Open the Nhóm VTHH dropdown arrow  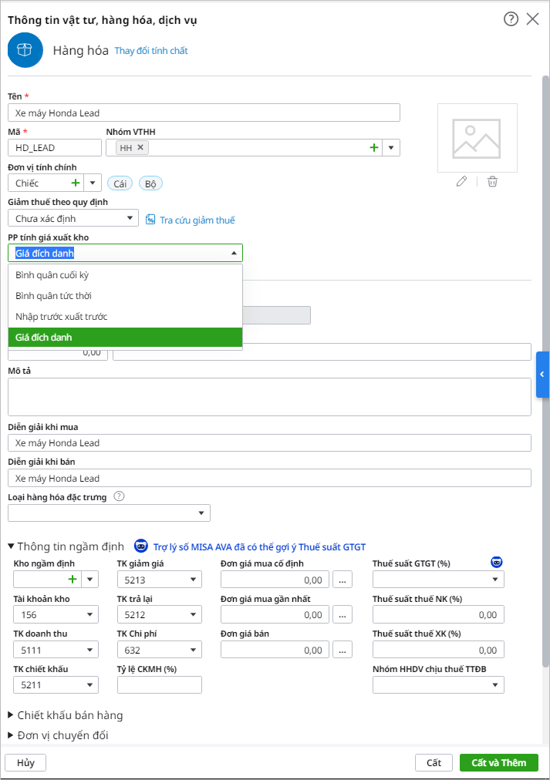click(x=391, y=148)
